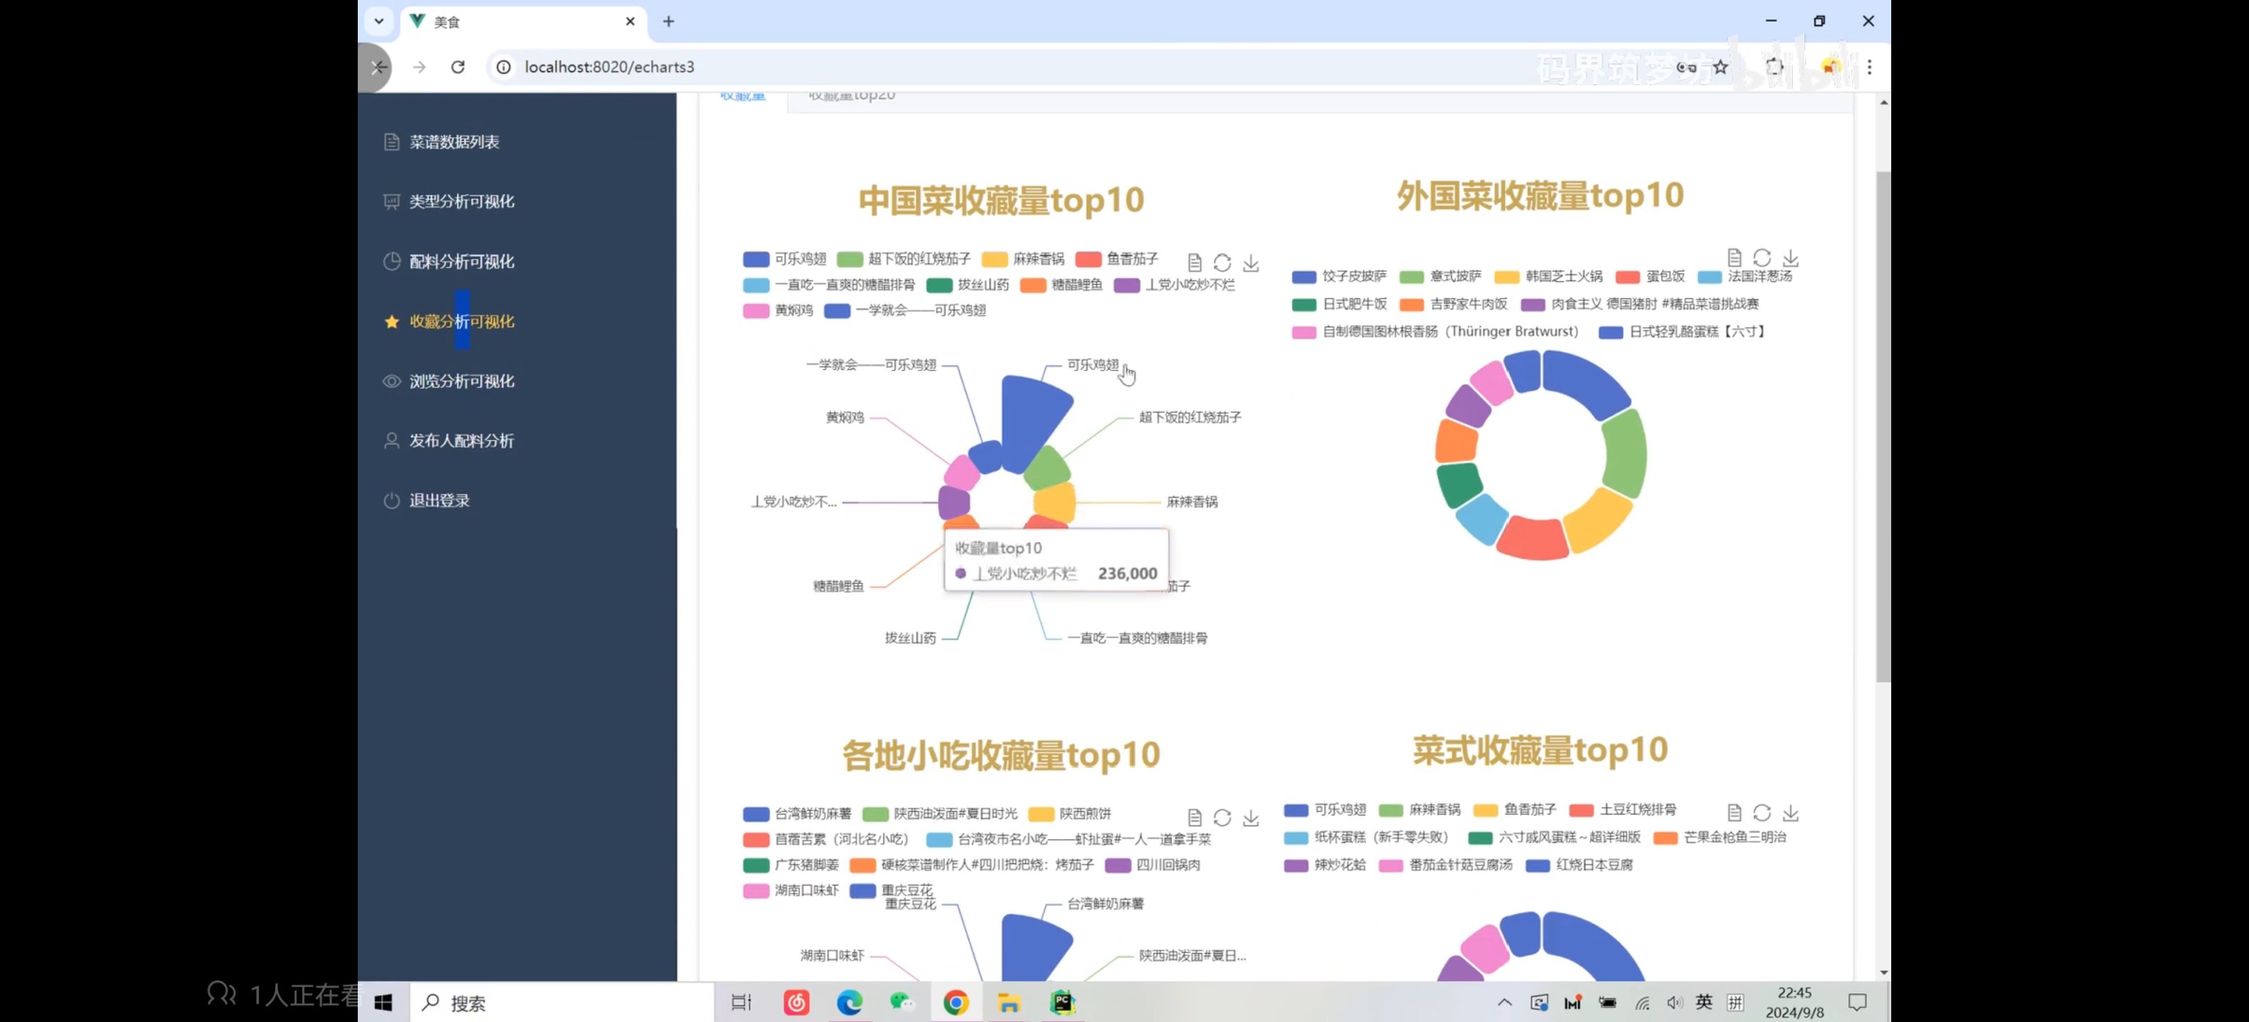Restore the 菜式收藏量top10 chart
The width and height of the screenshot is (2249, 1022).
point(1762,813)
